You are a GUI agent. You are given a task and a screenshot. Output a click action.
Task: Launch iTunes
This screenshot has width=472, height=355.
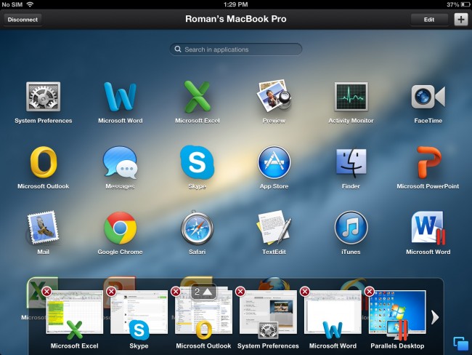pos(351,228)
